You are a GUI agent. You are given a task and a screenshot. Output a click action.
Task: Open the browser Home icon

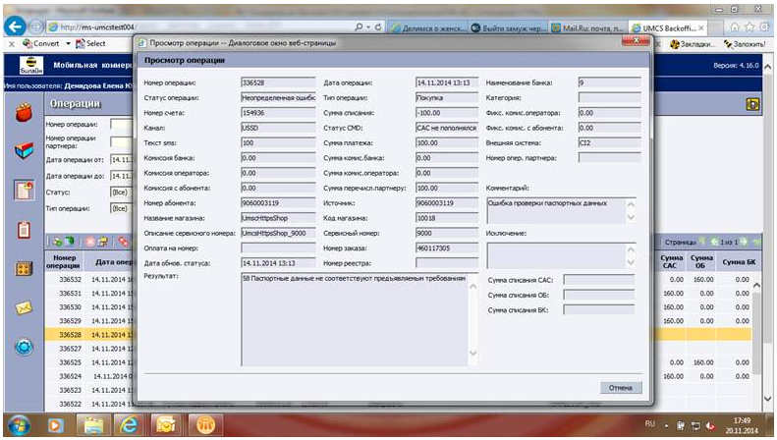(x=734, y=27)
